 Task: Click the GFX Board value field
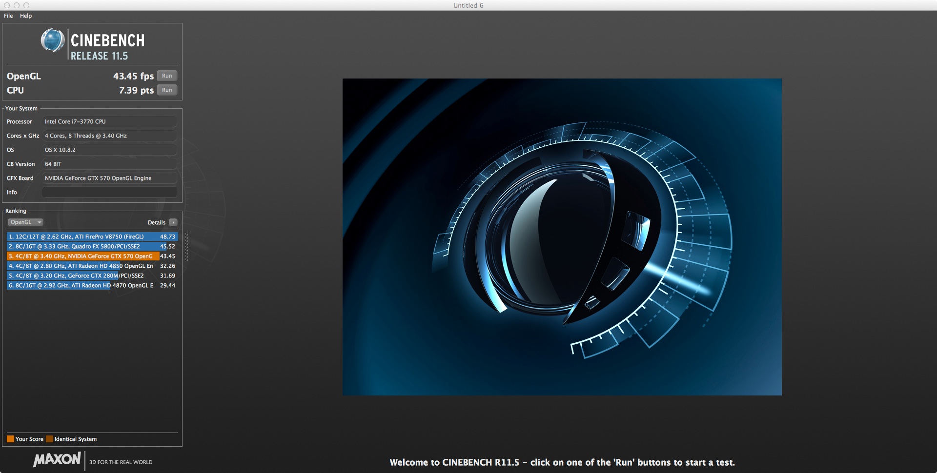[109, 178]
